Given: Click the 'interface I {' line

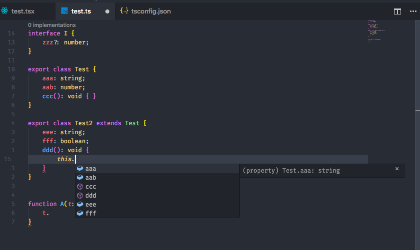Looking at the screenshot, I should click(51, 33).
